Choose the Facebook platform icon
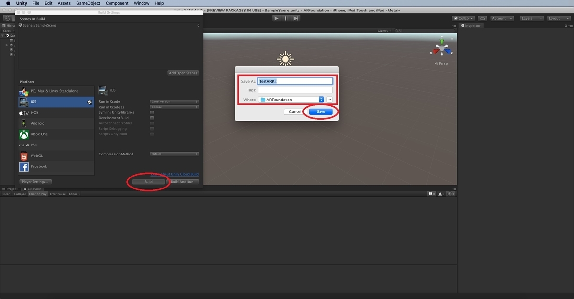Image resolution: width=574 pixels, height=299 pixels. (x=24, y=166)
